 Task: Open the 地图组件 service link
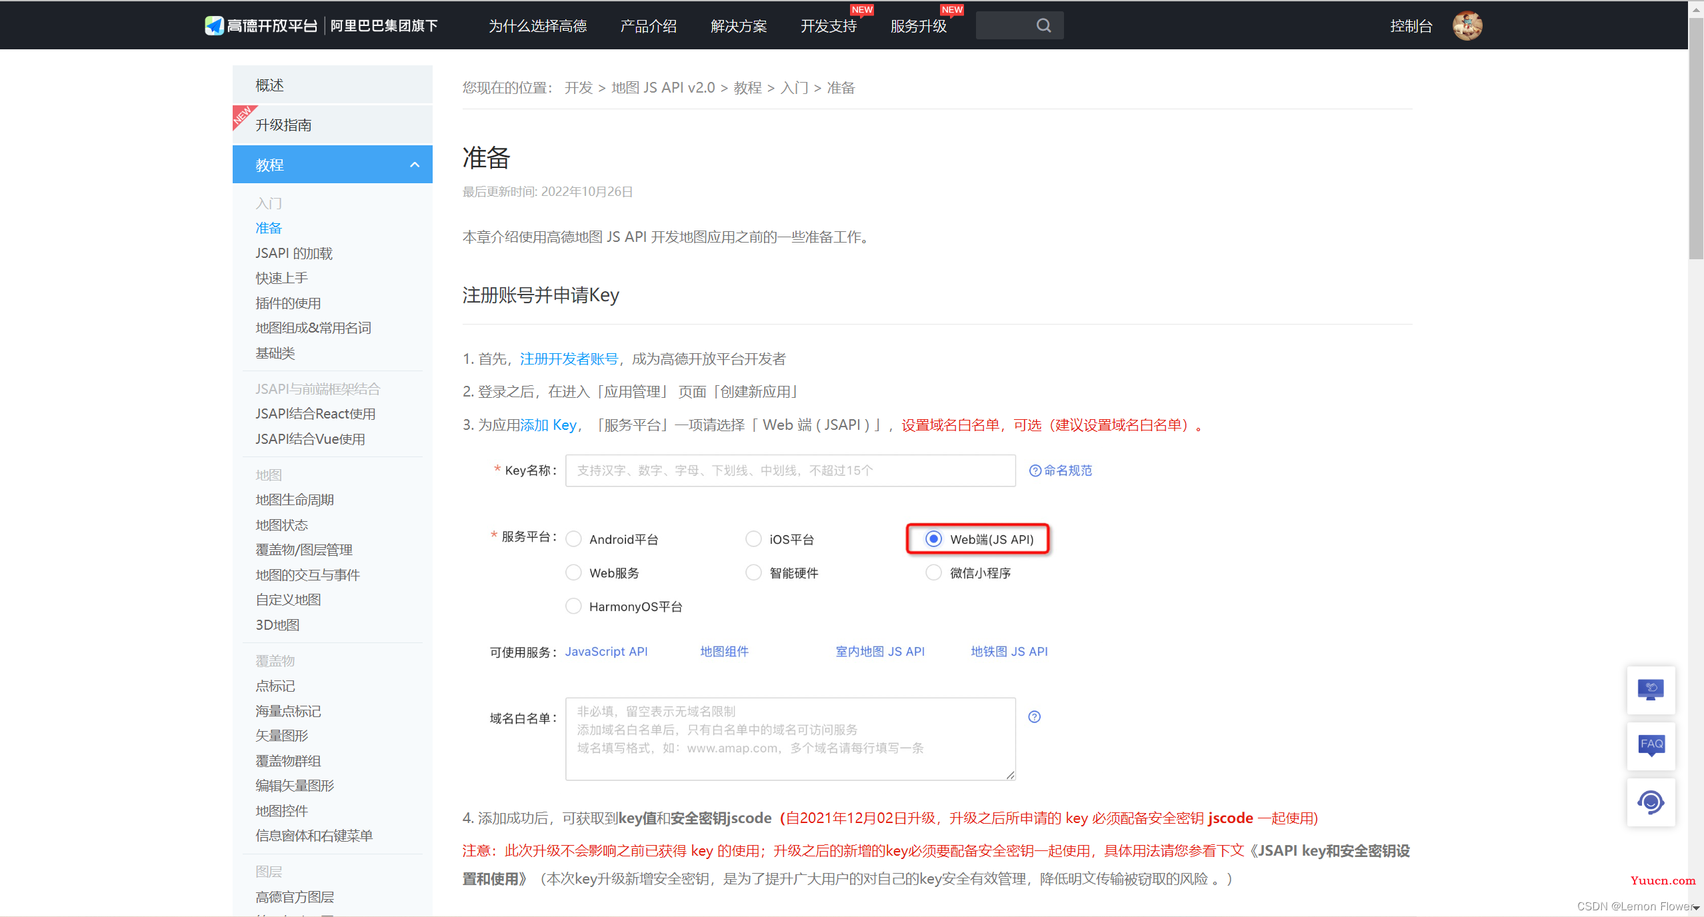[x=724, y=652]
